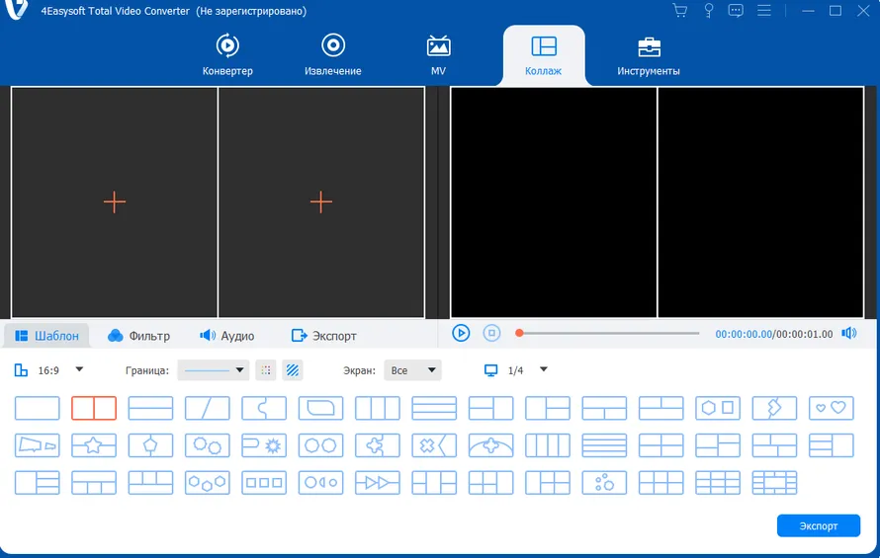This screenshot has width=880, height=558.
Task: Mute the preview volume icon
Action: [x=849, y=333]
